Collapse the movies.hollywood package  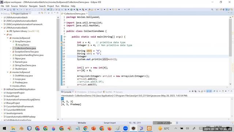(8, 72)
